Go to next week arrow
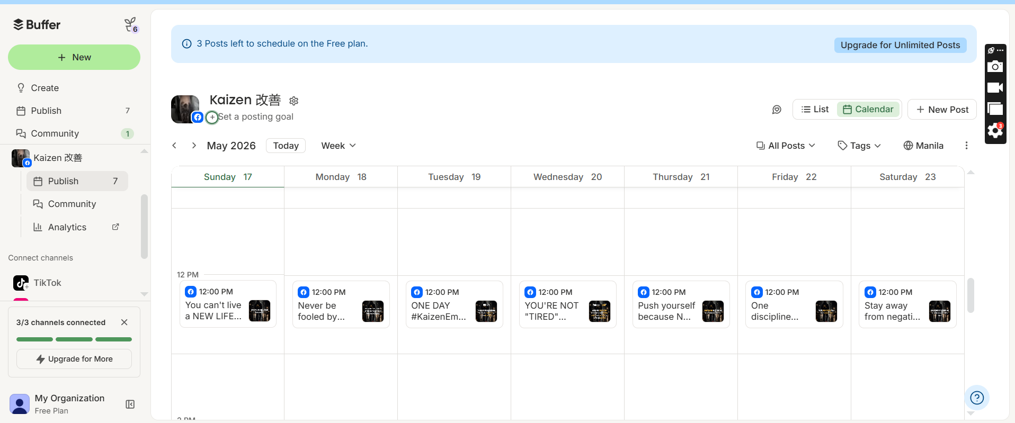The image size is (1015, 423). [x=194, y=146]
